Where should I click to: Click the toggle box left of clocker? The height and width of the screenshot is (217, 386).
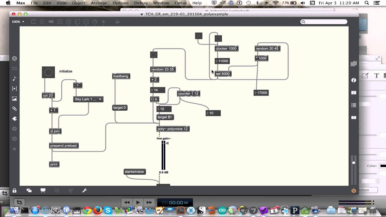tap(198, 36)
